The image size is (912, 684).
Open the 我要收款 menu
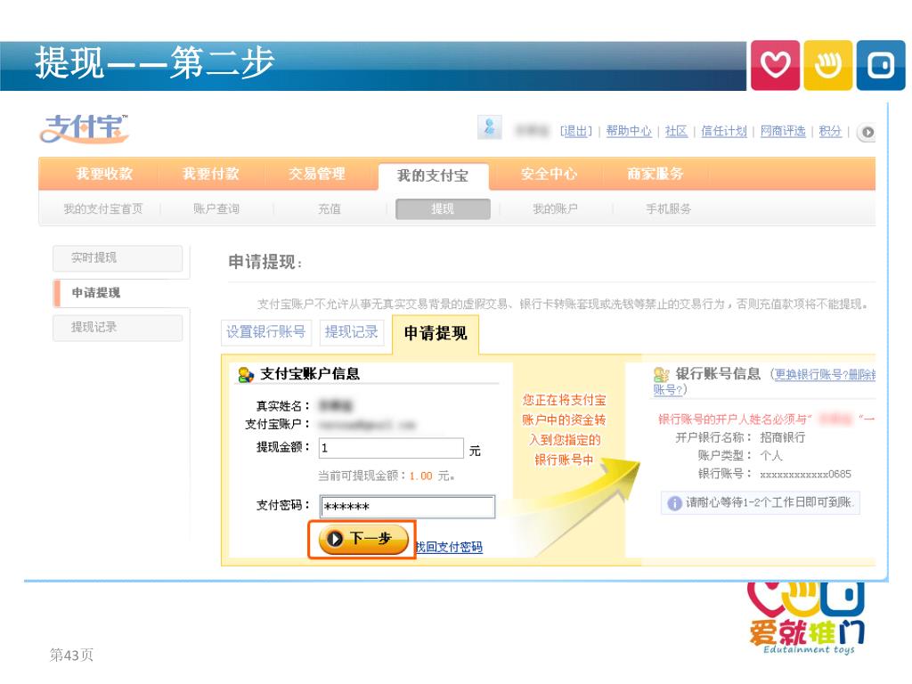[x=104, y=174]
